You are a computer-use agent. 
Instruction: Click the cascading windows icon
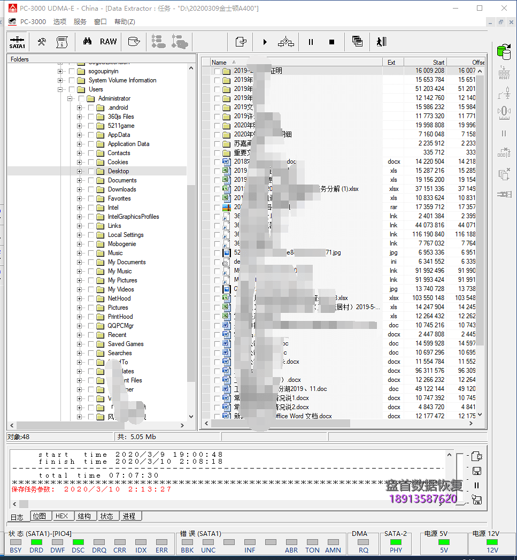(357, 42)
